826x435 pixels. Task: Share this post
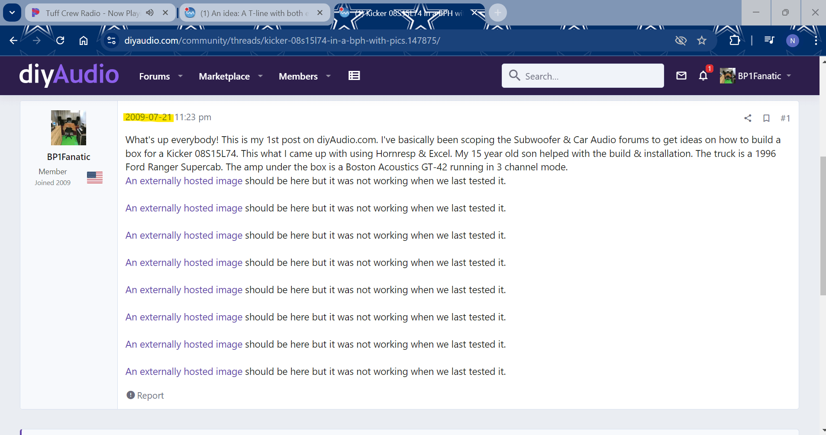(748, 118)
